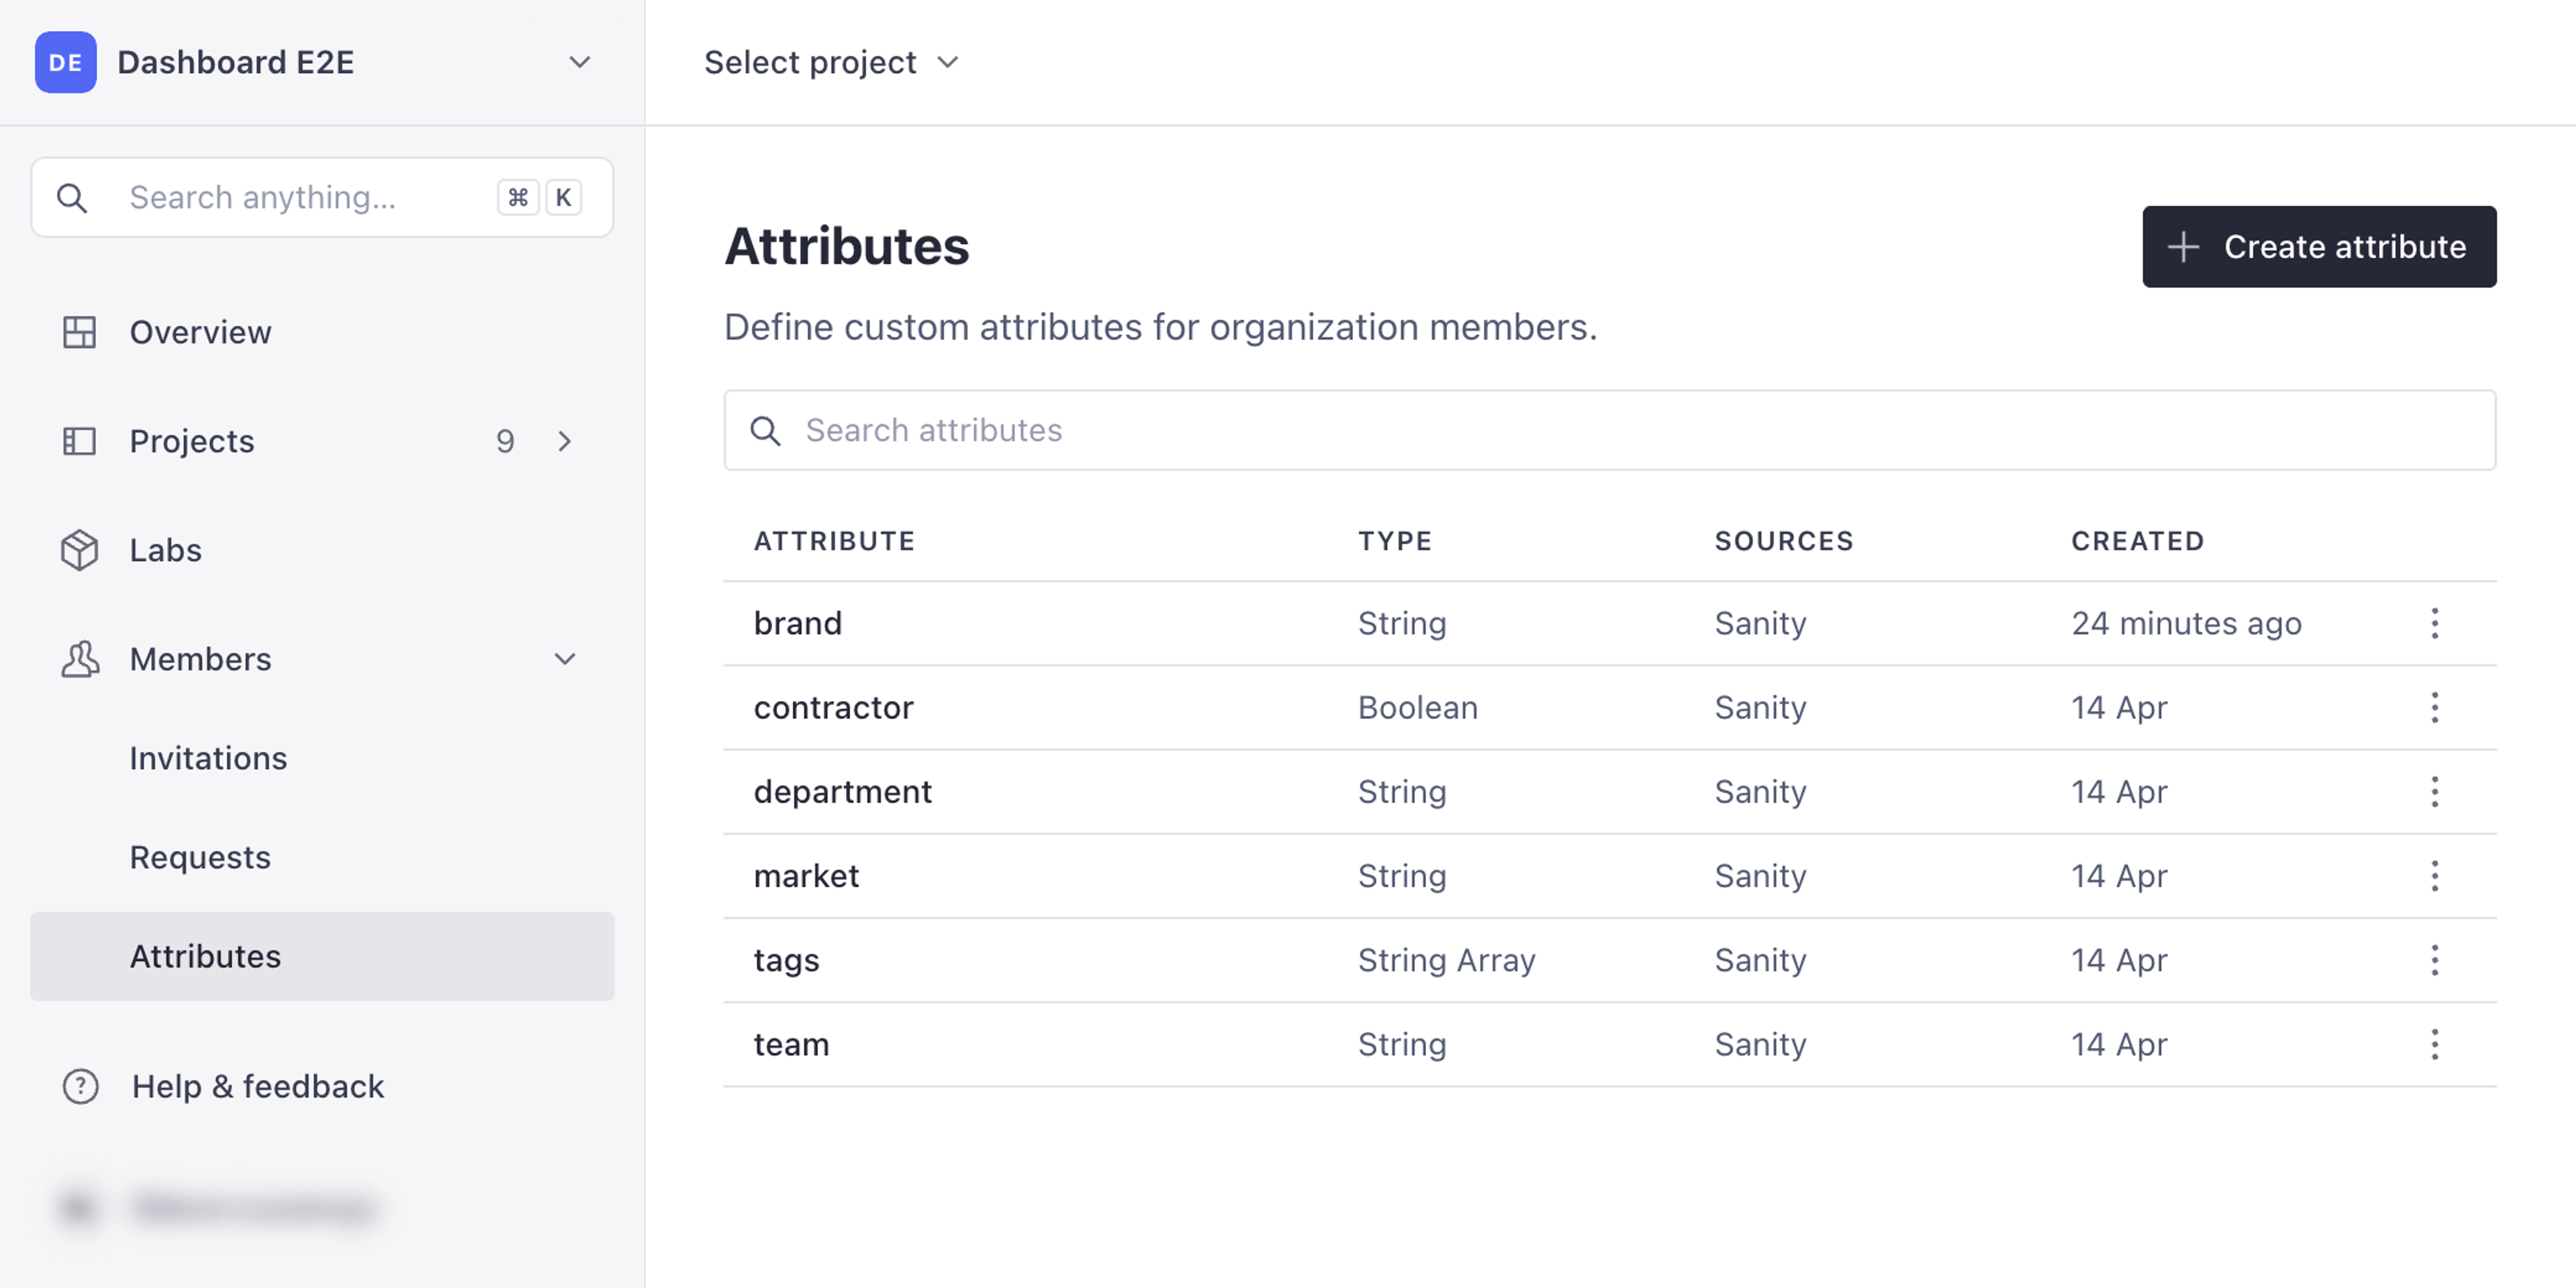Open the options menu for contractor
Image resolution: width=2576 pixels, height=1288 pixels.
click(x=2435, y=707)
